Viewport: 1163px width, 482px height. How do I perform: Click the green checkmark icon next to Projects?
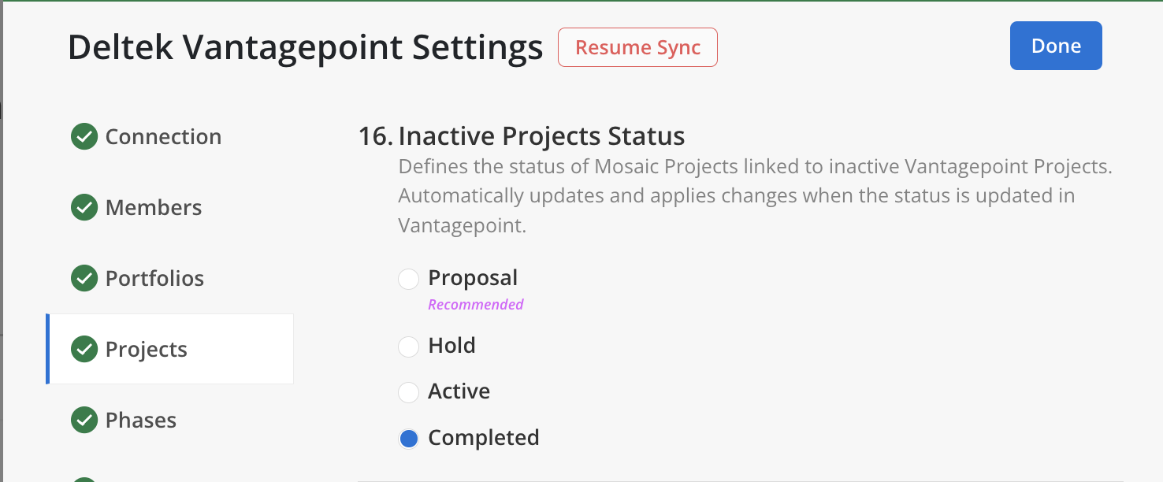[84, 349]
